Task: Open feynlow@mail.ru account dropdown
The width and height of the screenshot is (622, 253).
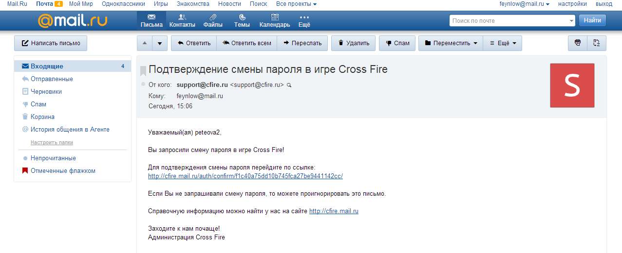Action: pos(525,4)
